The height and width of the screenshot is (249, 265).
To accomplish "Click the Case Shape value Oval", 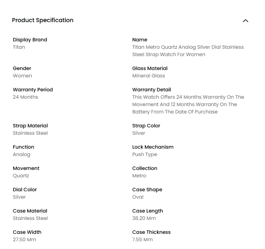I will 138,197.
